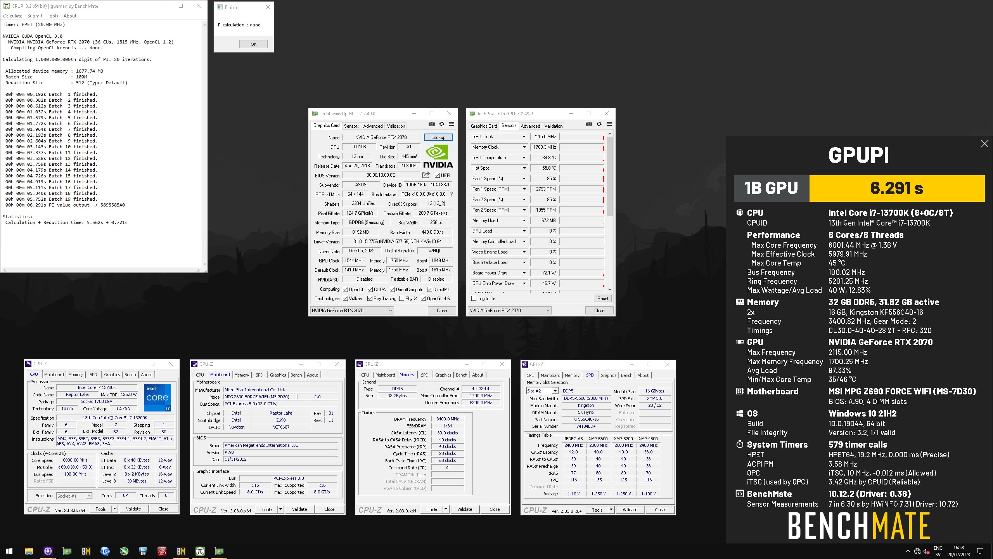Screen dimensions: 993x559
Task: Click refresh icon in GPU-Z Graphics Card window
Action: [x=441, y=124]
